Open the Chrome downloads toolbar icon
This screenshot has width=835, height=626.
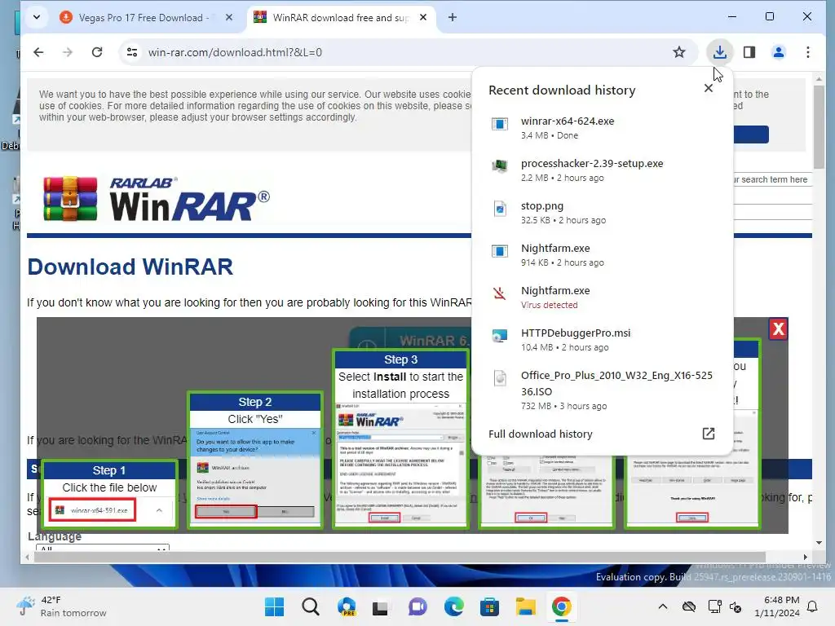pos(719,52)
